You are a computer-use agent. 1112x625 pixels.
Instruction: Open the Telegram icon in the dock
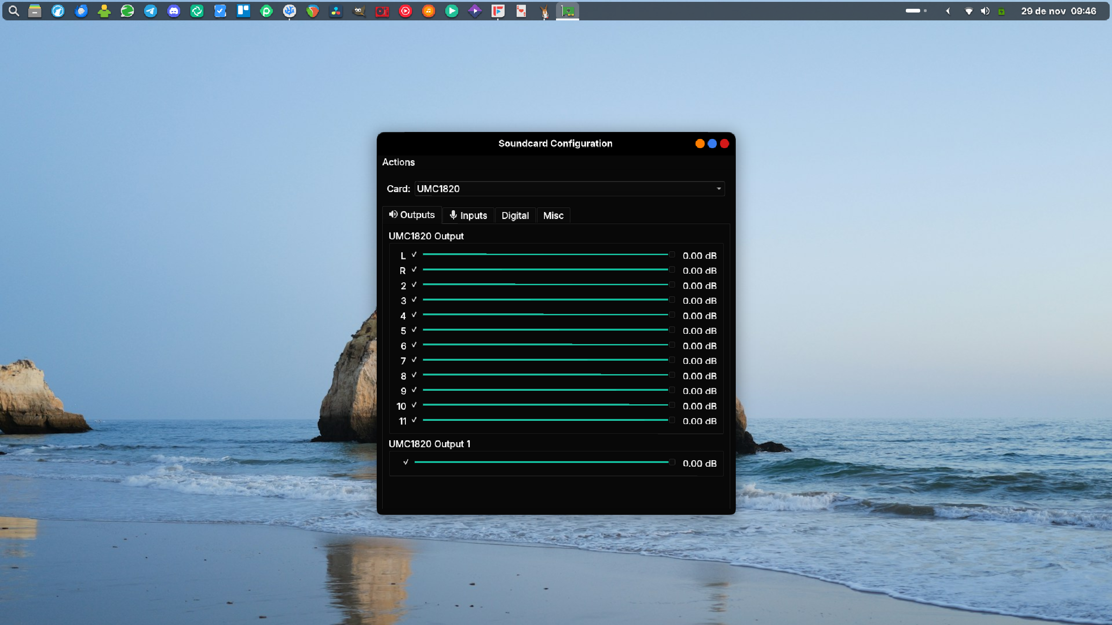(x=151, y=11)
